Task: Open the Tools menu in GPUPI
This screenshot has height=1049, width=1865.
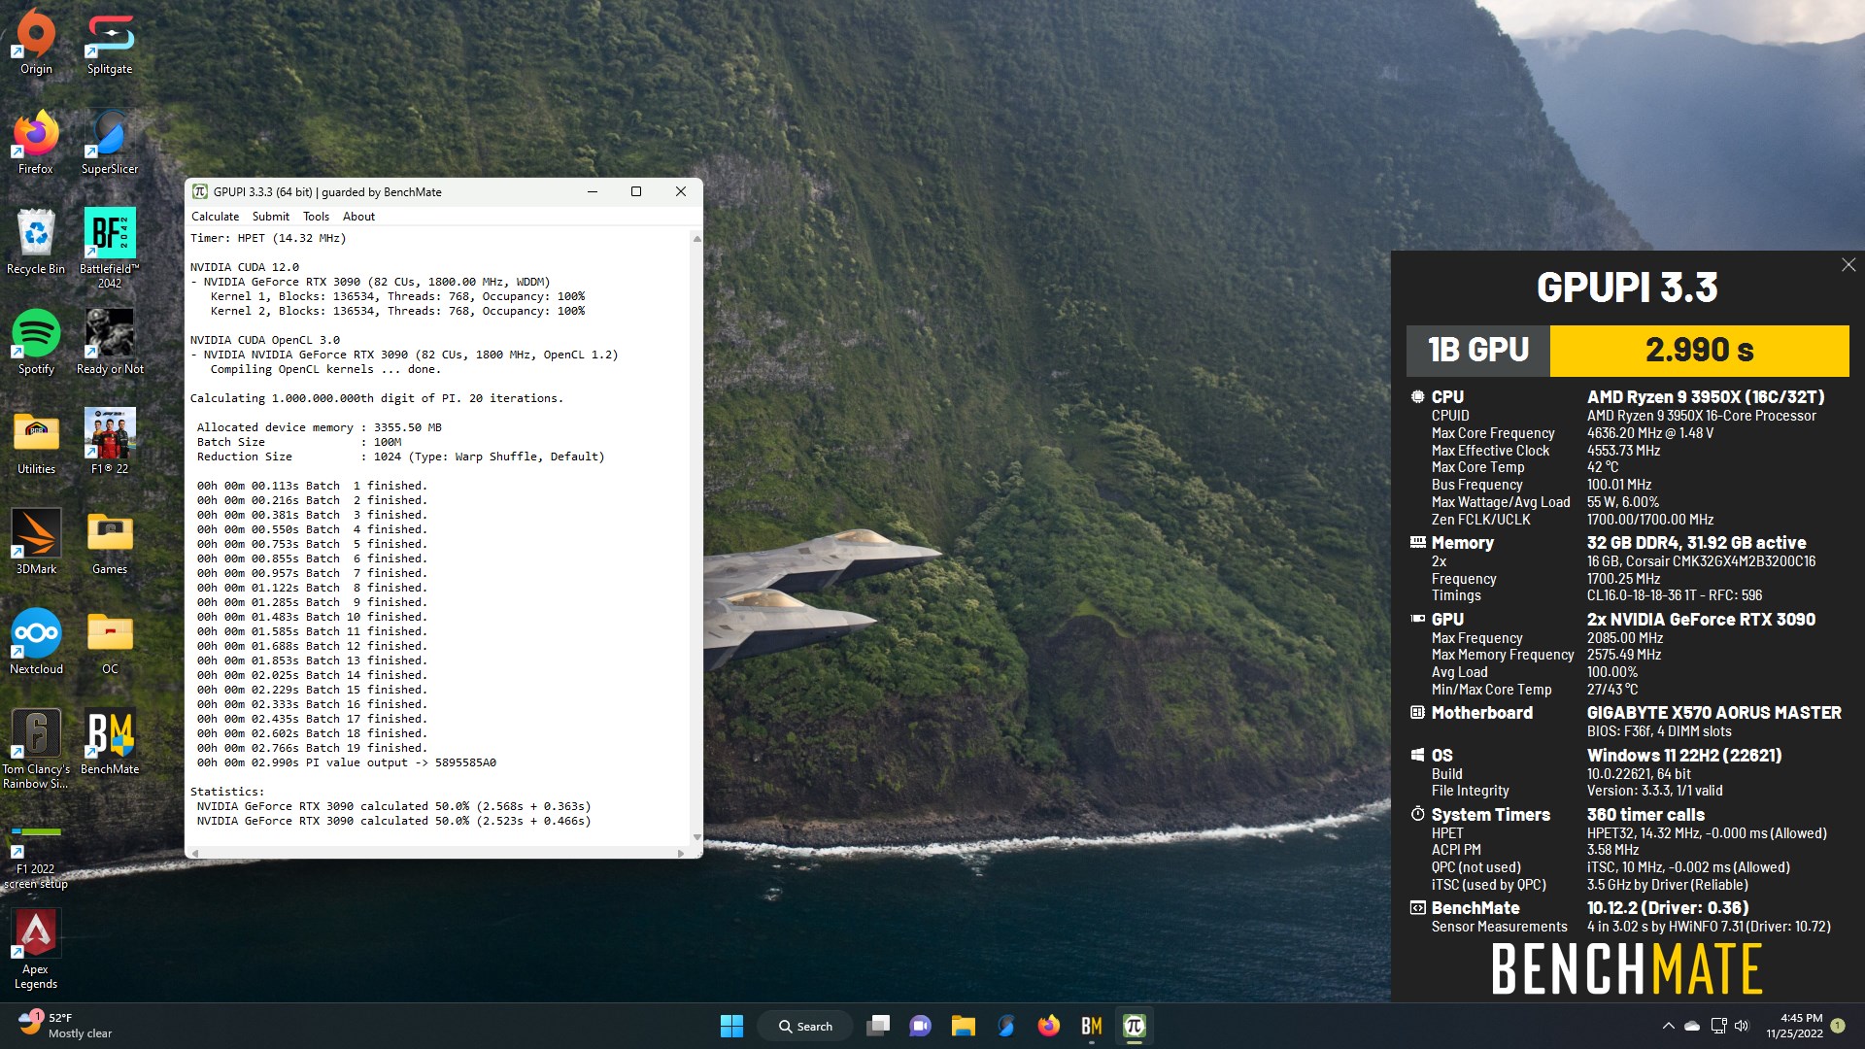Action: point(316,217)
